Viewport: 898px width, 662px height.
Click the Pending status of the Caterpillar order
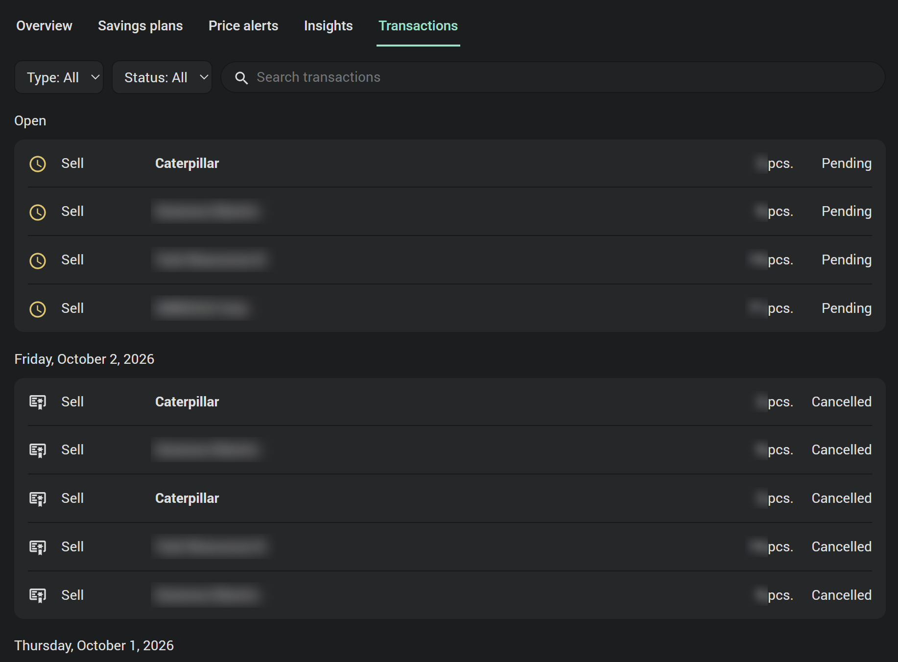click(x=846, y=163)
